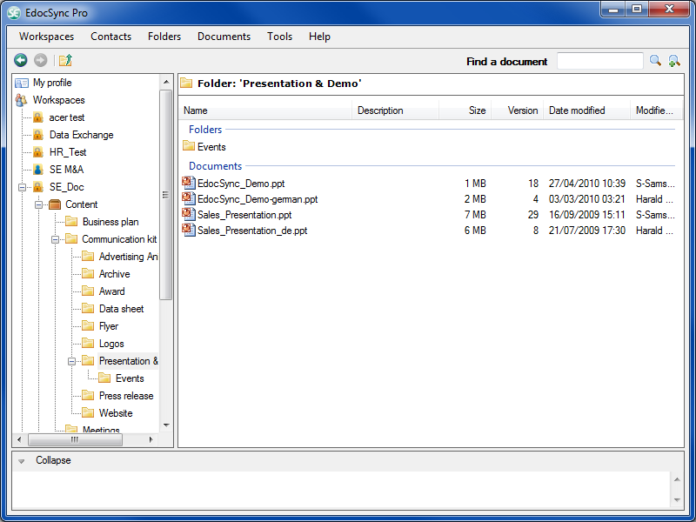Click the Modified by column header

point(657,110)
